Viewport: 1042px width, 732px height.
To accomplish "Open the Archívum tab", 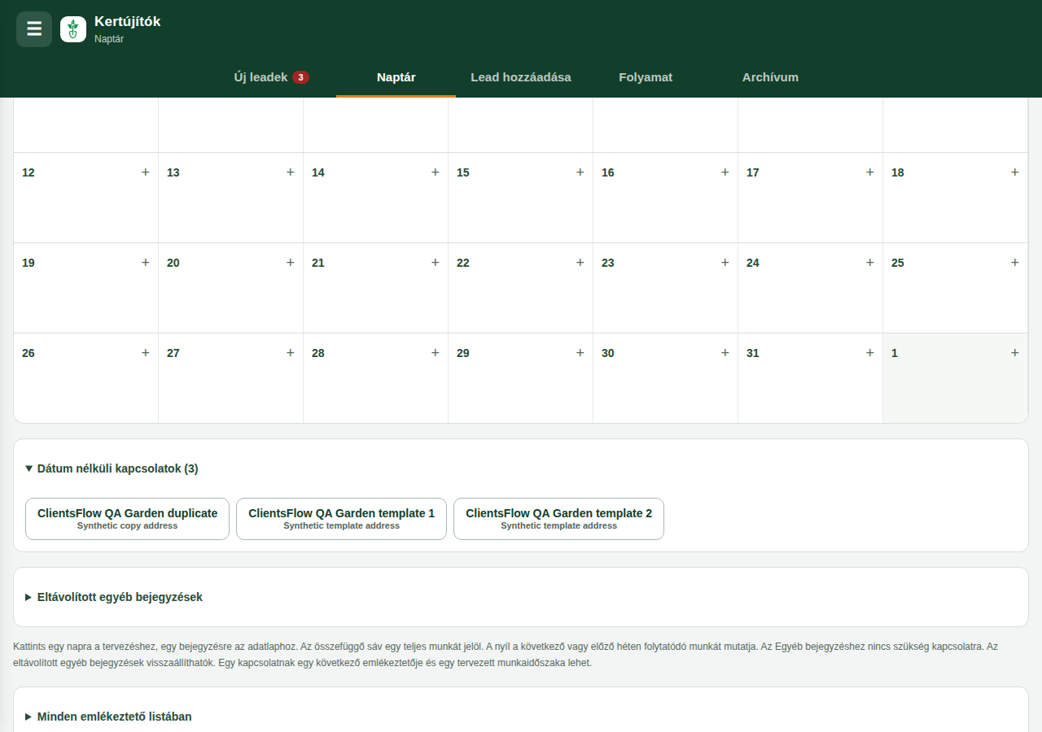I will click(x=770, y=77).
